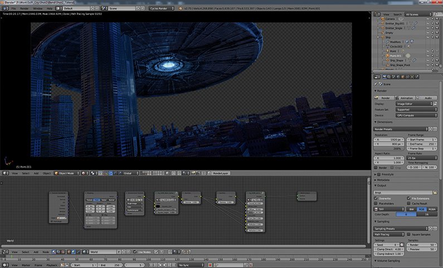The image size is (443, 268).
Task: Open the Path Tracing integrator dropdown
Action: (389, 235)
